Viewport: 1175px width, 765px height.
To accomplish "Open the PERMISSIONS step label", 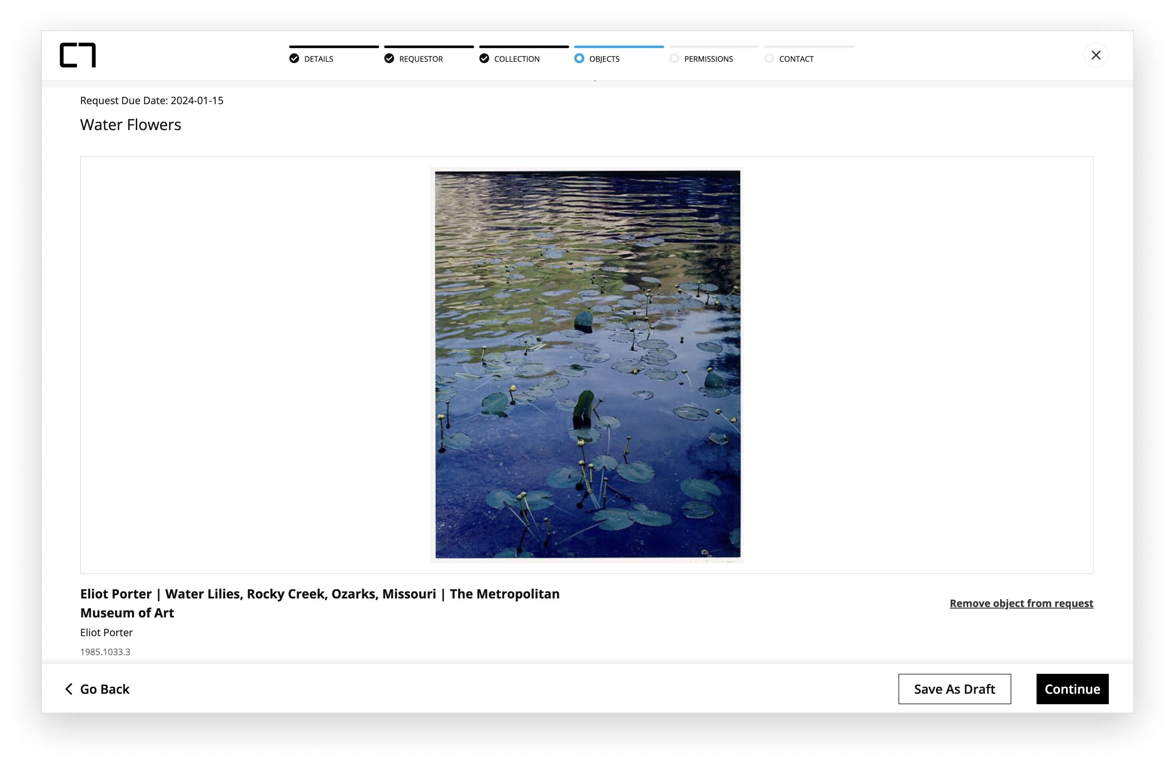I will click(x=708, y=59).
